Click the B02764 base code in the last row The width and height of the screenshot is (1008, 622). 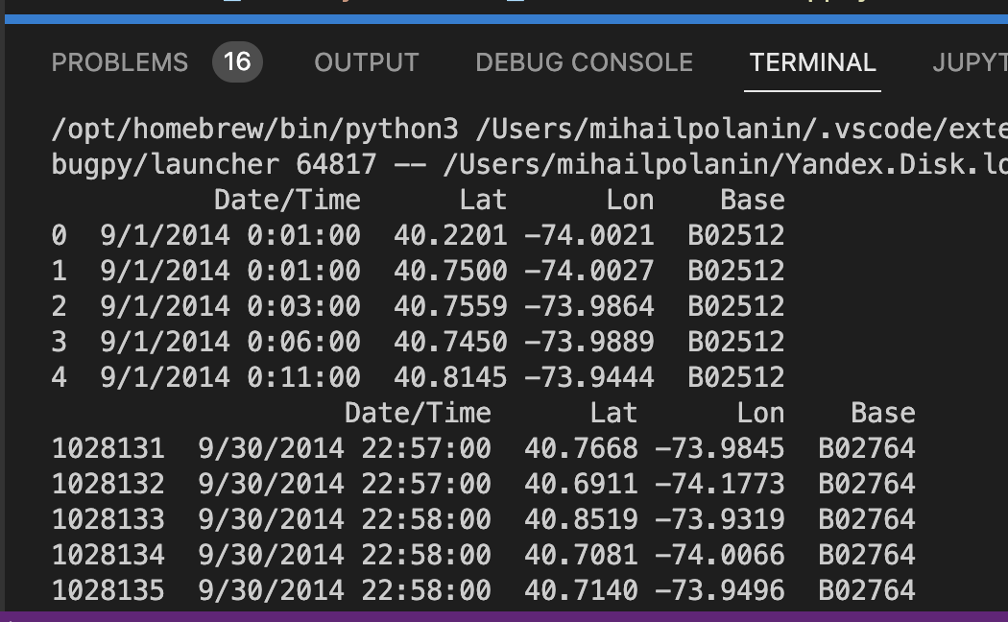click(866, 590)
